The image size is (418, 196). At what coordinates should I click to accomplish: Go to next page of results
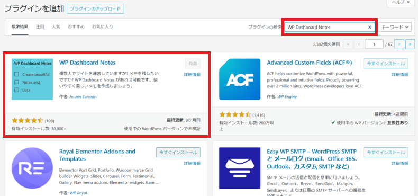[399, 44]
